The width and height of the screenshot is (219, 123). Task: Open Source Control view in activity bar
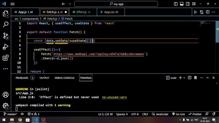(5, 36)
